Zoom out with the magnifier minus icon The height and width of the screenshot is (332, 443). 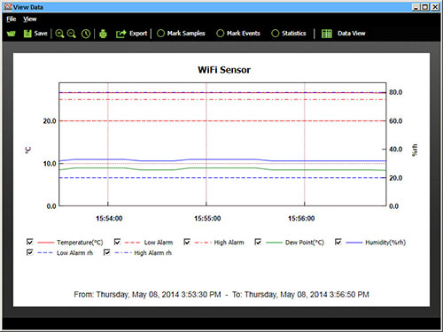[72, 34]
